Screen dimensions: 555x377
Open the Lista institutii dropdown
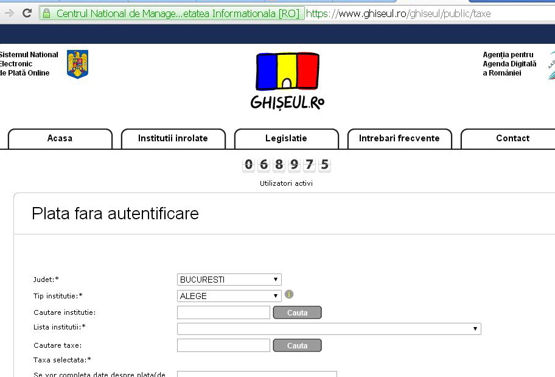pos(329,329)
